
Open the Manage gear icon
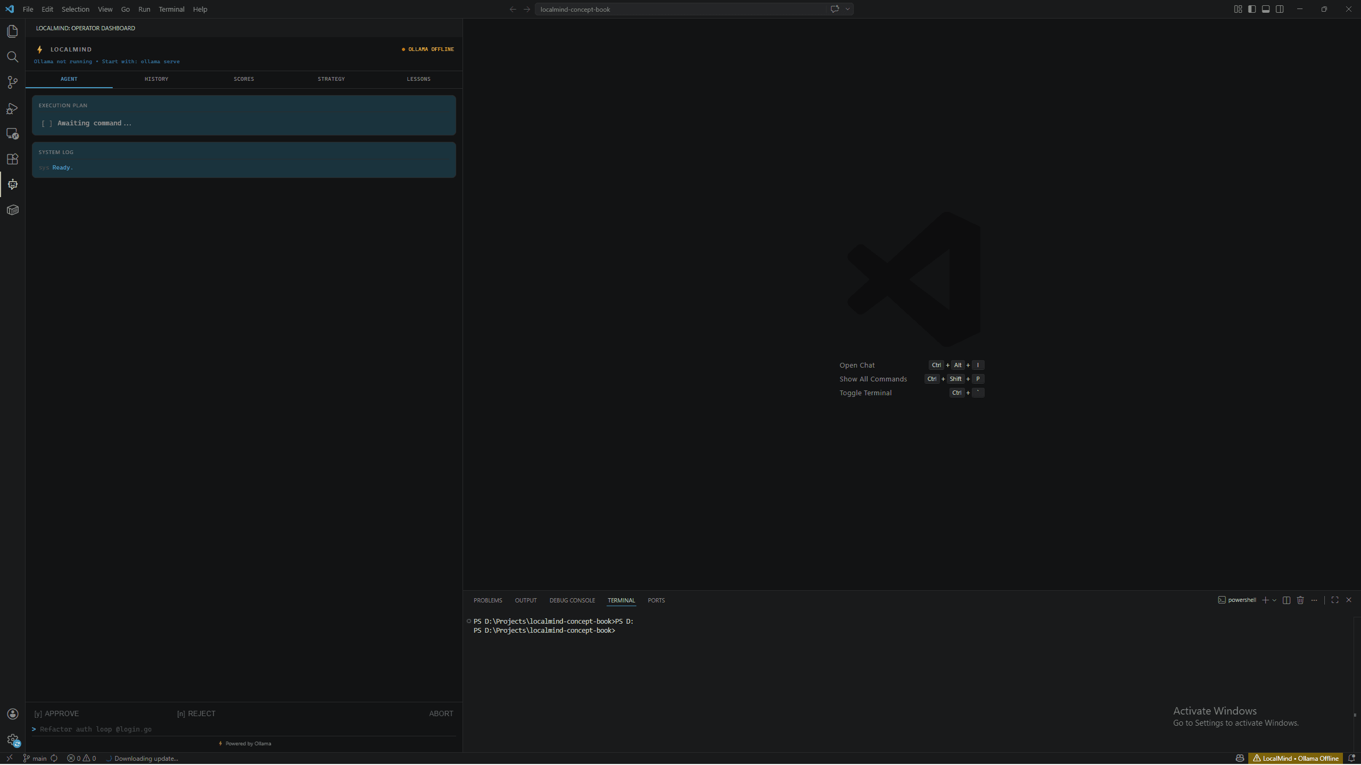(x=12, y=739)
